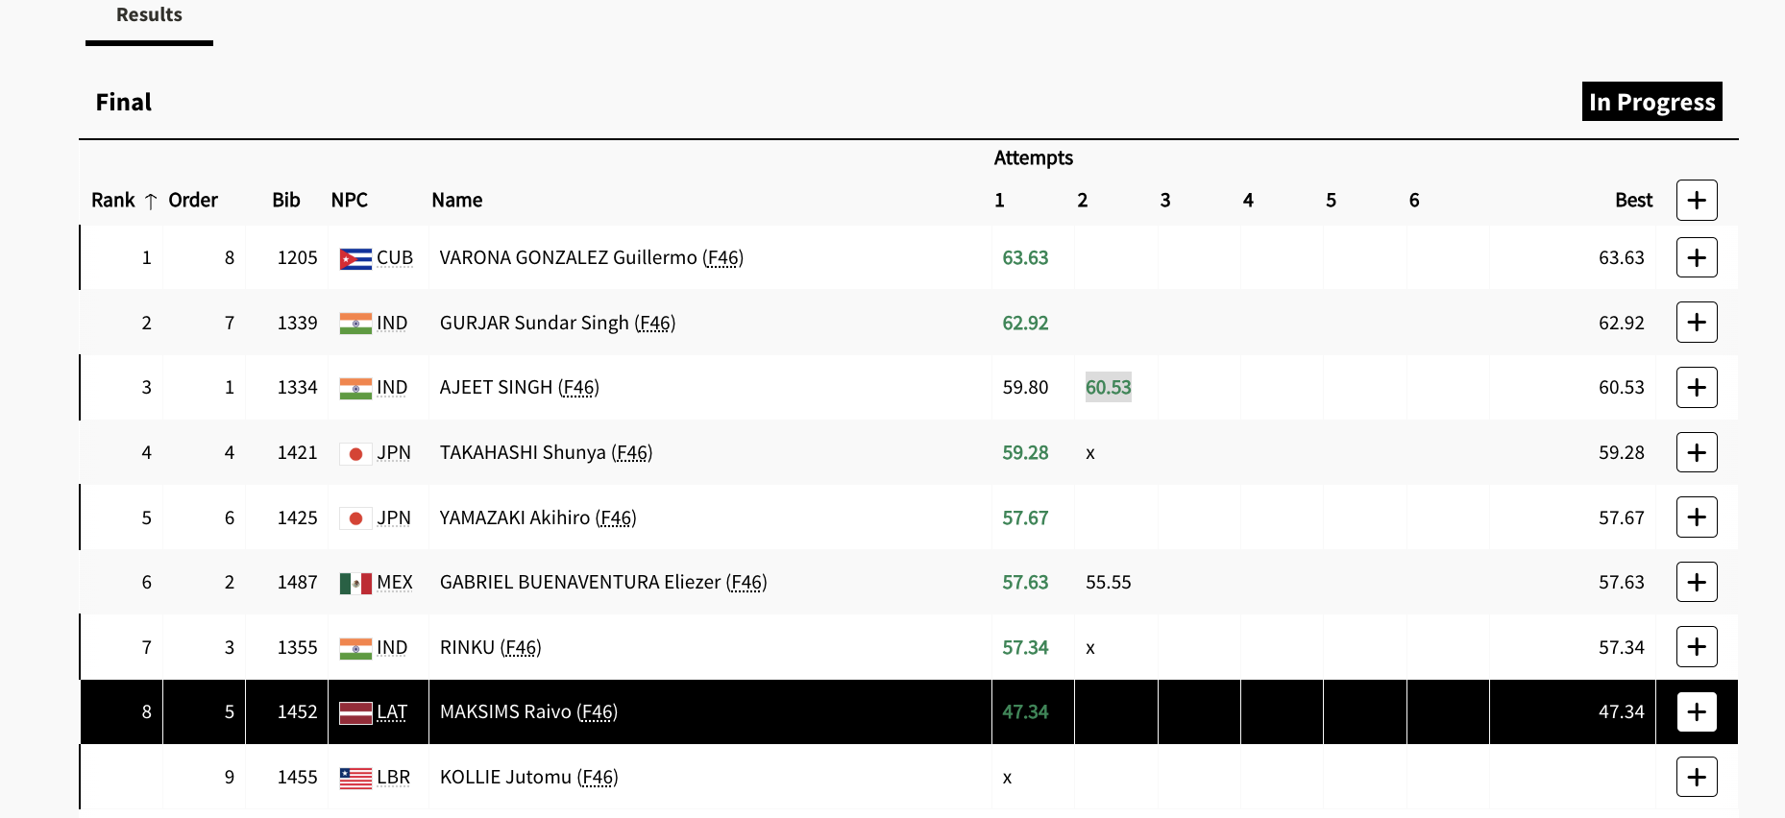
Task: Expand YAMAZAKI Akihiro row details
Action: [x=1696, y=517]
